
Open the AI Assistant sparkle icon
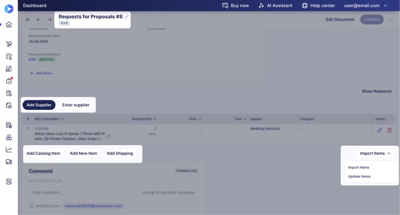click(261, 5)
